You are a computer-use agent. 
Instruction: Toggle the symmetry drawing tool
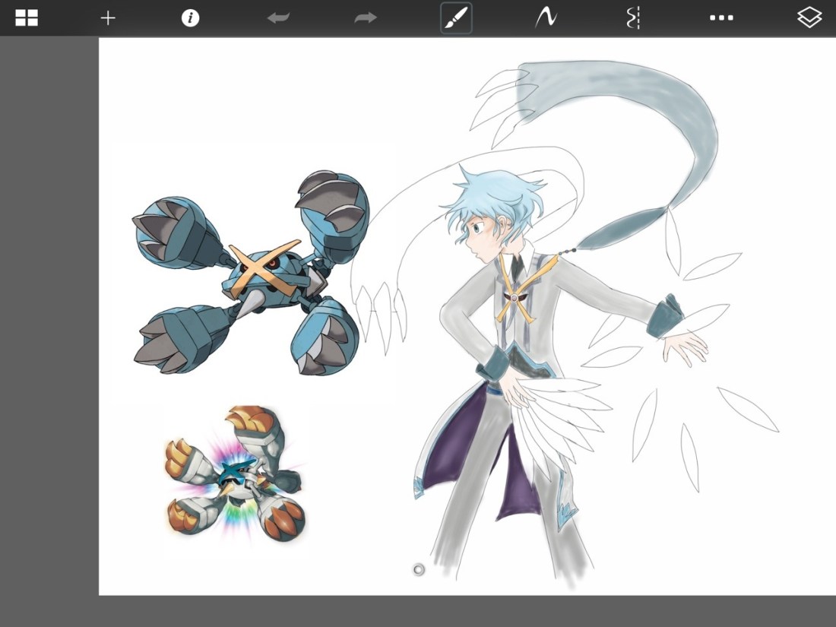pos(633,18)
